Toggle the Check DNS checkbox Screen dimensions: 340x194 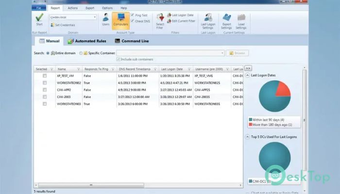(x=132, y=21)
